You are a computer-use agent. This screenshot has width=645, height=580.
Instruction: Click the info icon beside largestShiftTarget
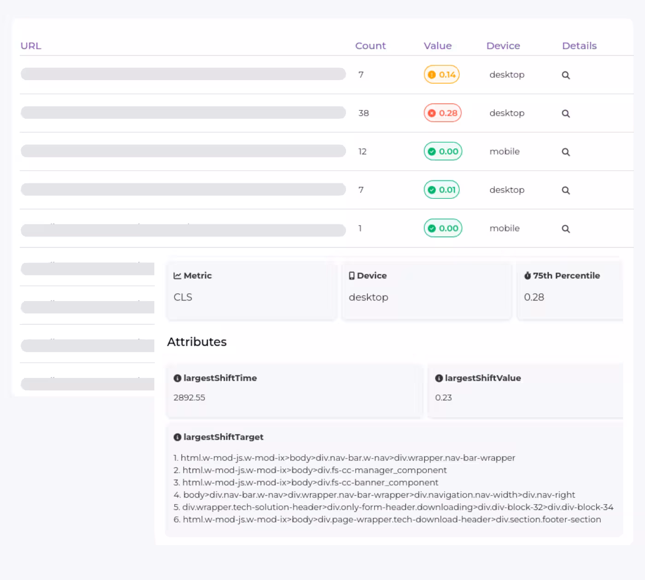tap(177, 437)
